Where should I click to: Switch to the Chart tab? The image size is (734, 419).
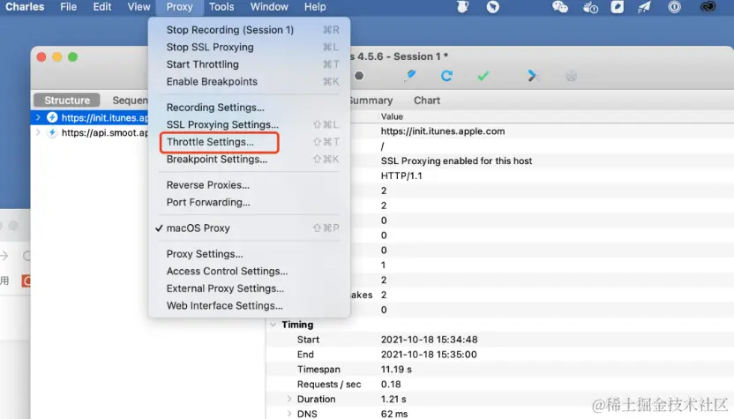tap(427, 101)
